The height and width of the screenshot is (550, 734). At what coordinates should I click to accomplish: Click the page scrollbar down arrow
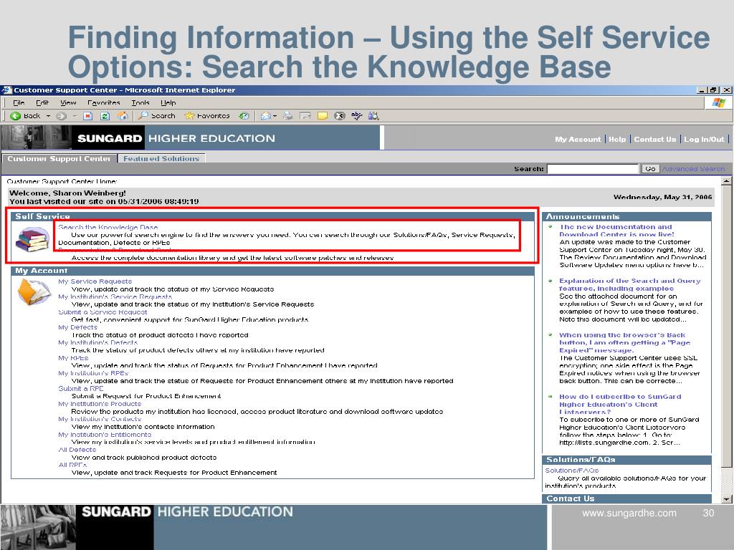(727, 499)
